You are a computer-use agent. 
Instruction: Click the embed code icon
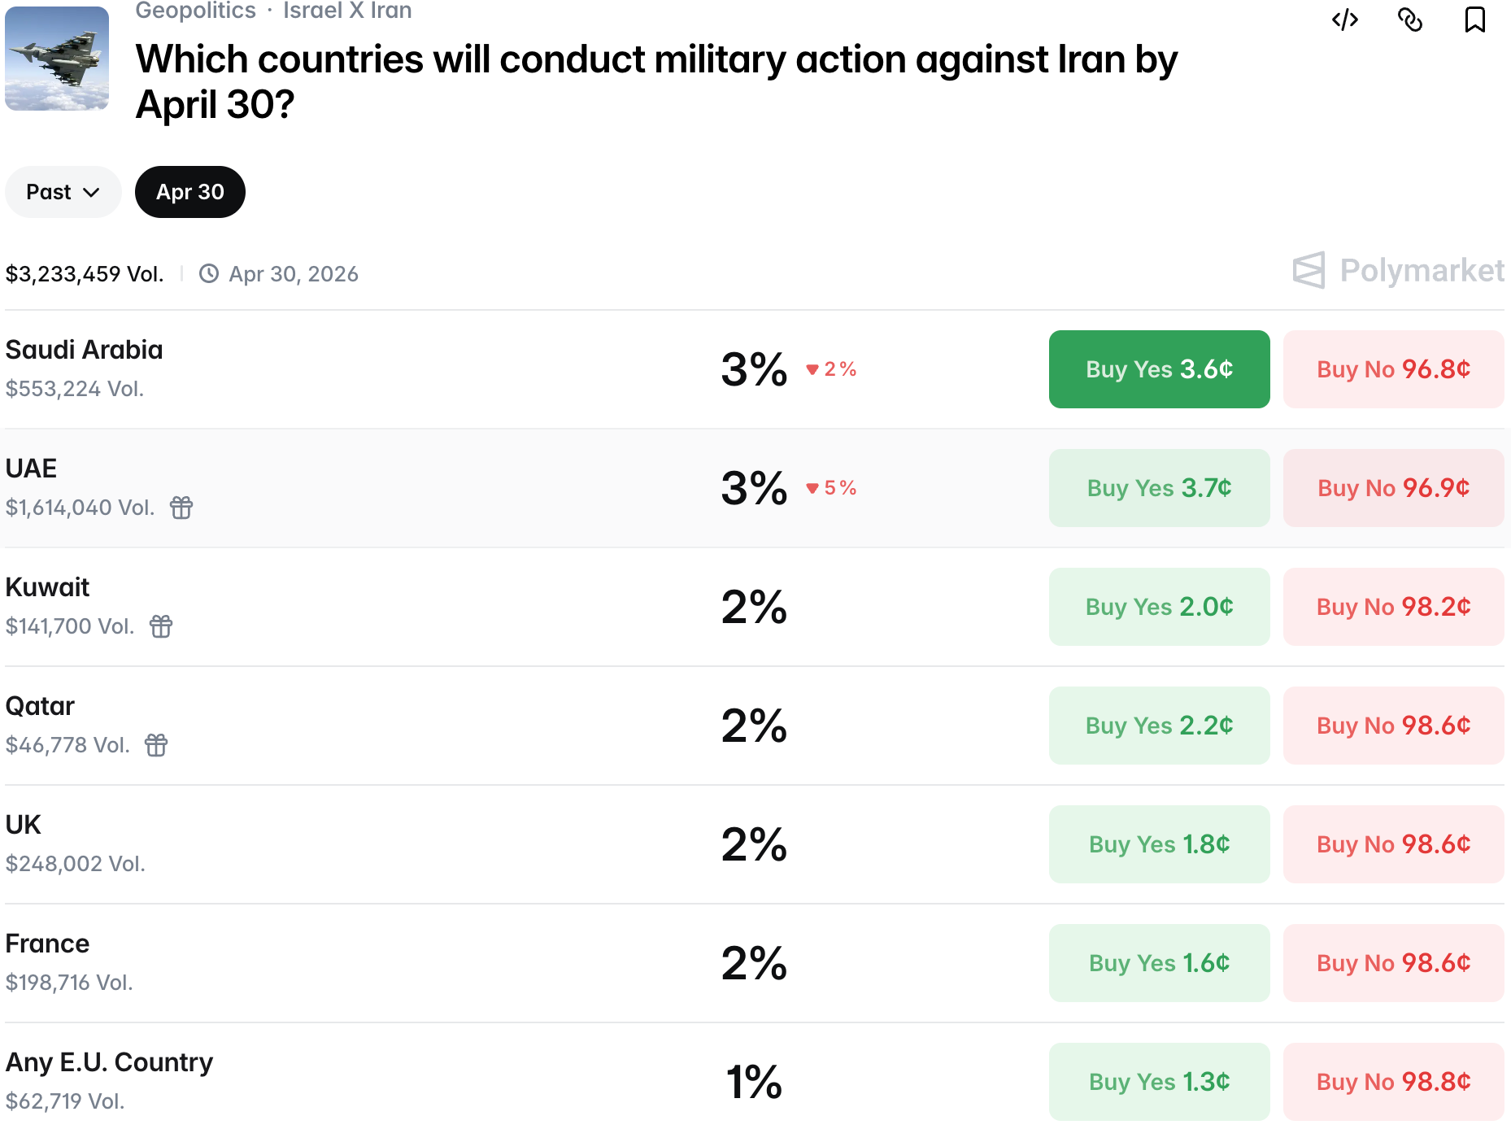click(x=1345, y=20)
